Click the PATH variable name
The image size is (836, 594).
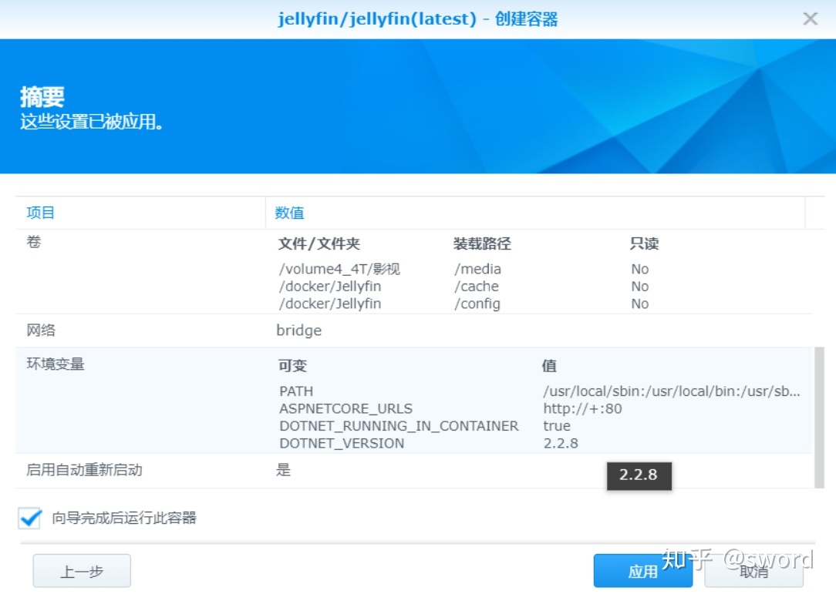coord(296,391)
